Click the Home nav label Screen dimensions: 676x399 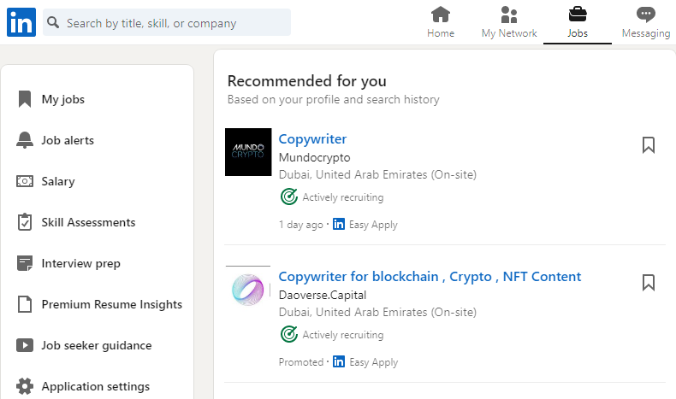point(440,33)
